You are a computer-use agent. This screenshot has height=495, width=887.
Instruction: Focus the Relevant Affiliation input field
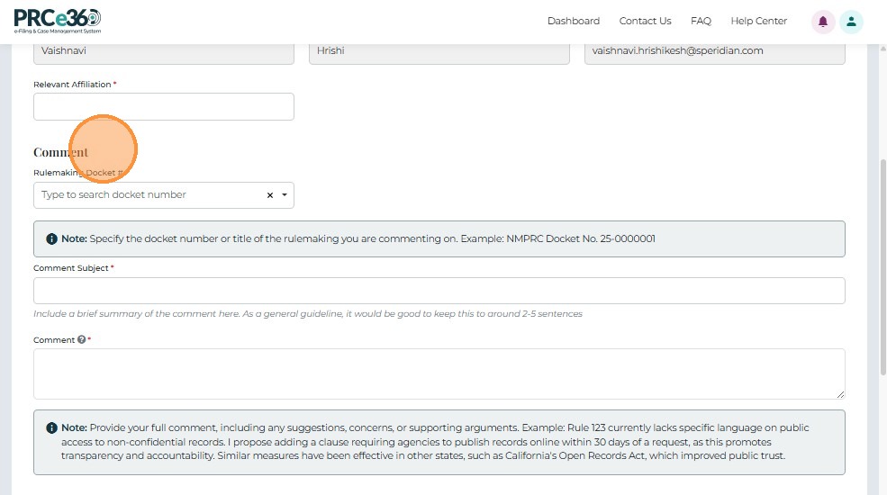(164, 107)
